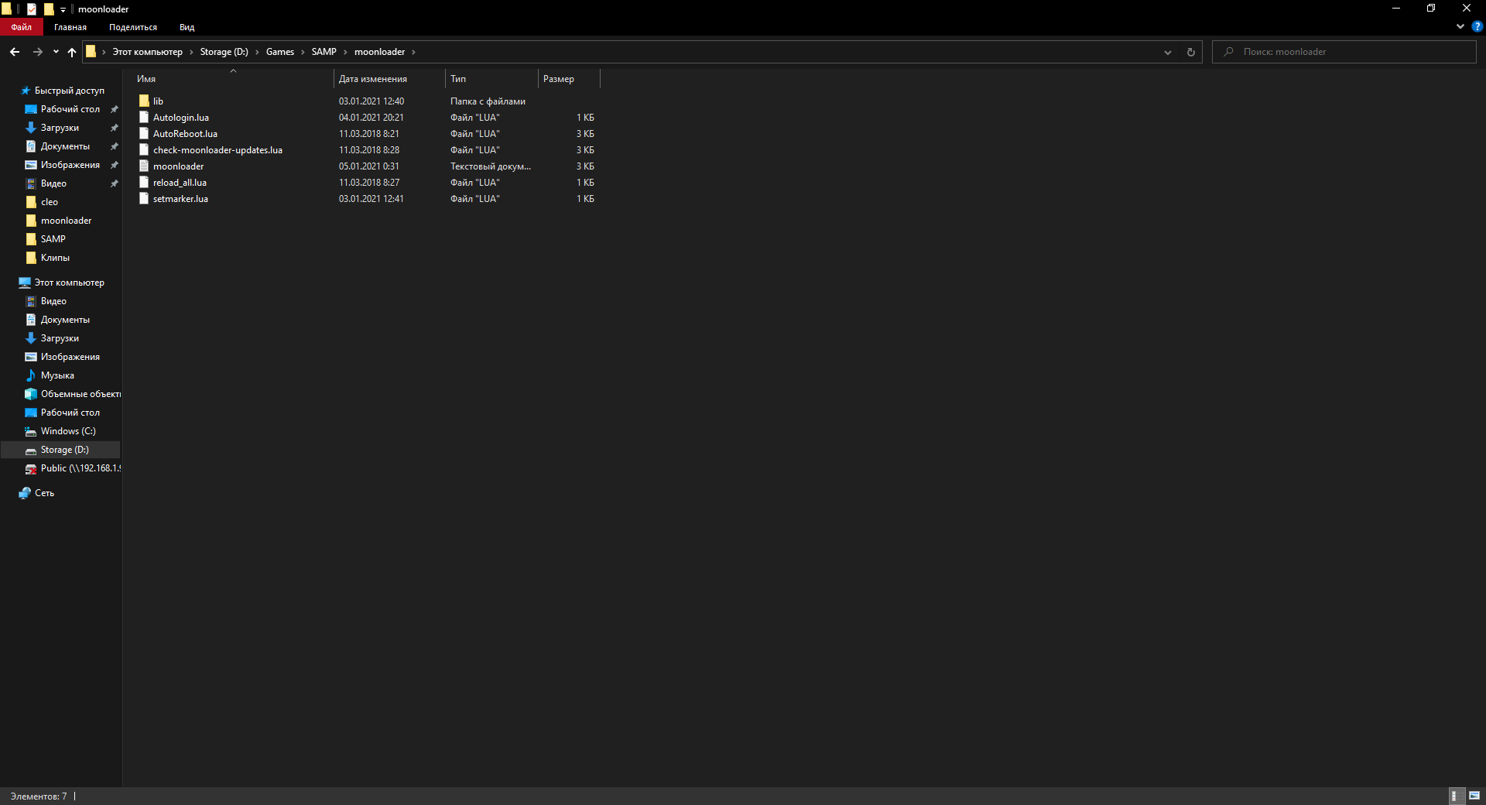1486x805 pixels.
Task: Click the Back navigation arrow
Action: click(15, 52)
